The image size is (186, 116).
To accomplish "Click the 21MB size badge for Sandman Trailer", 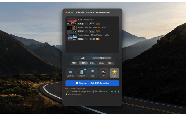I will pyautogui.click(x=92, y=39).
